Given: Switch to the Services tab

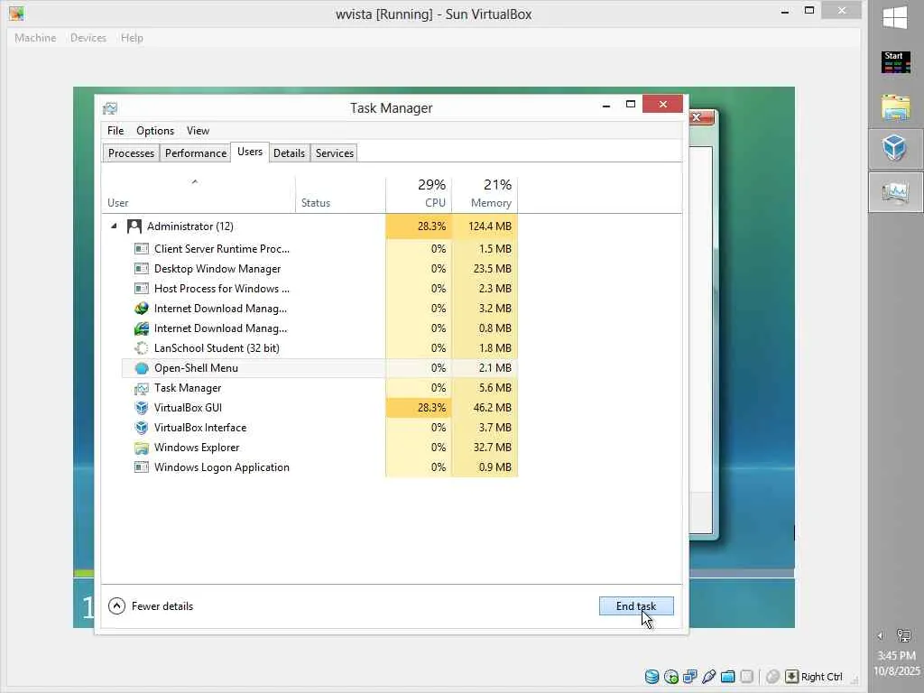Looking at the screenshot, I should click(335, 153).
